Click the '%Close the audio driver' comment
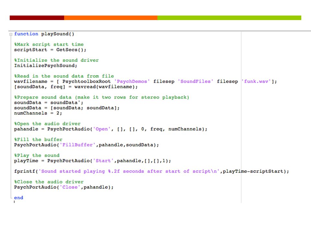The image size is (311, 233). pos(49,182)
